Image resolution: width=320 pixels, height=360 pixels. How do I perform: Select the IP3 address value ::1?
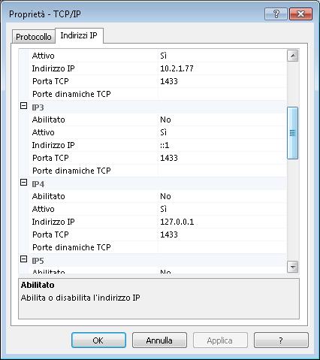coord(222,145)
